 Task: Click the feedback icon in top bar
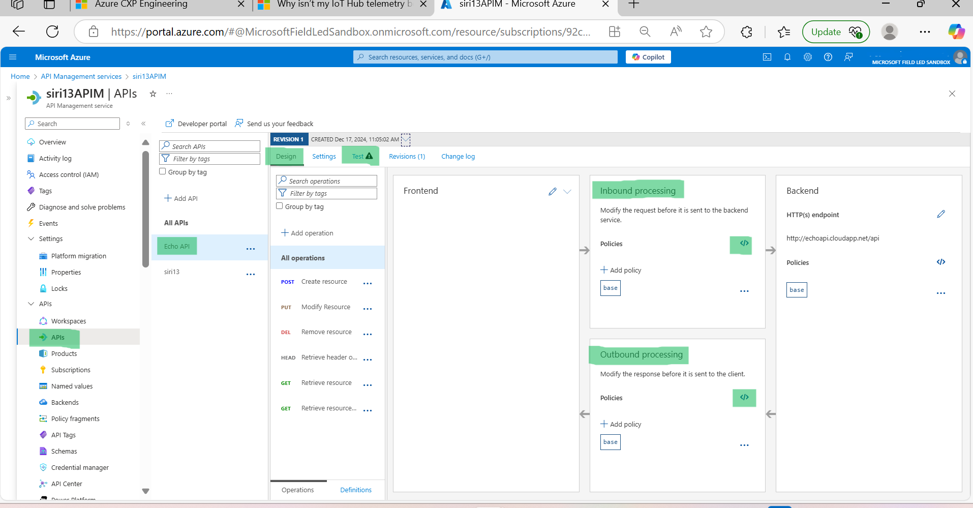click(x=848, y=57)
